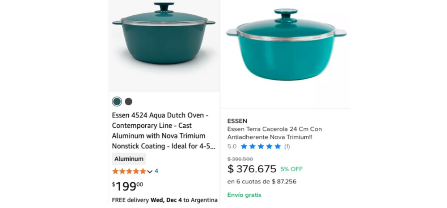The height and width of the screenshot is (208, 447).
Task: Click the Aluminum material badge
Action: (129, 159)
